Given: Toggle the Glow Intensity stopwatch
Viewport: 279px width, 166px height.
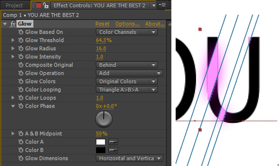Looking at the screenshot, I should (x=21, y=56).
